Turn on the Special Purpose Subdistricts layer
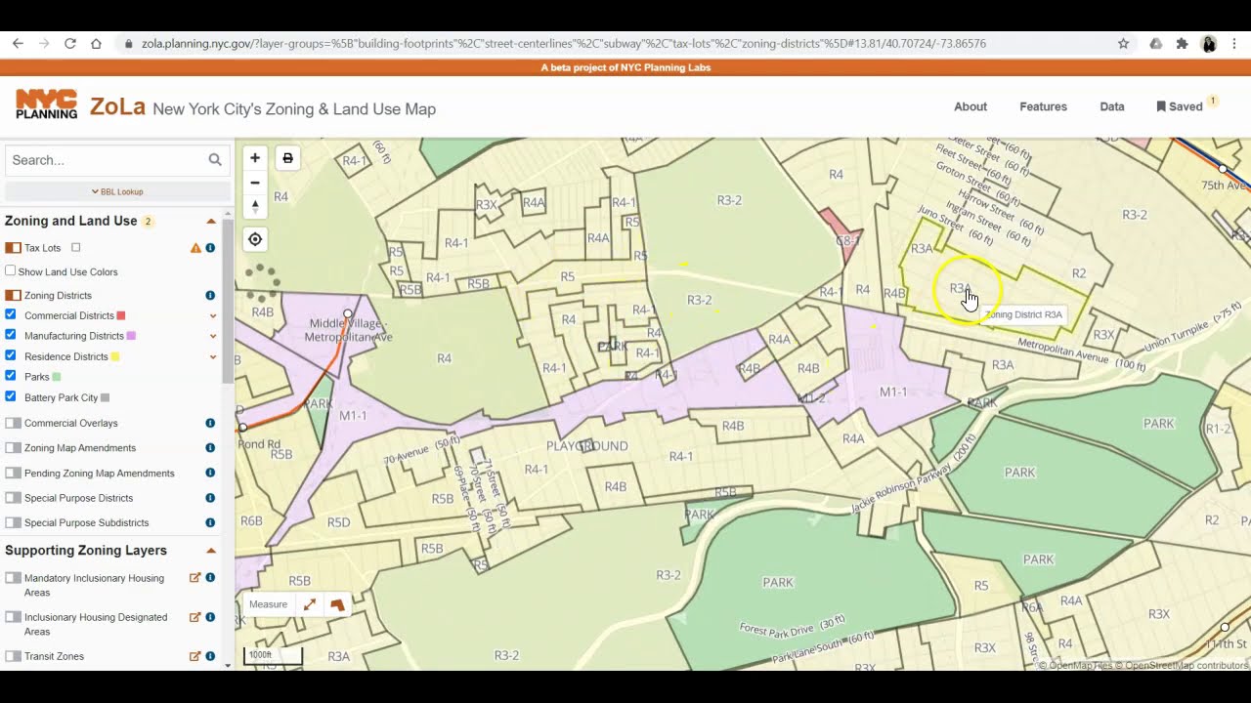 click(13, 523)
